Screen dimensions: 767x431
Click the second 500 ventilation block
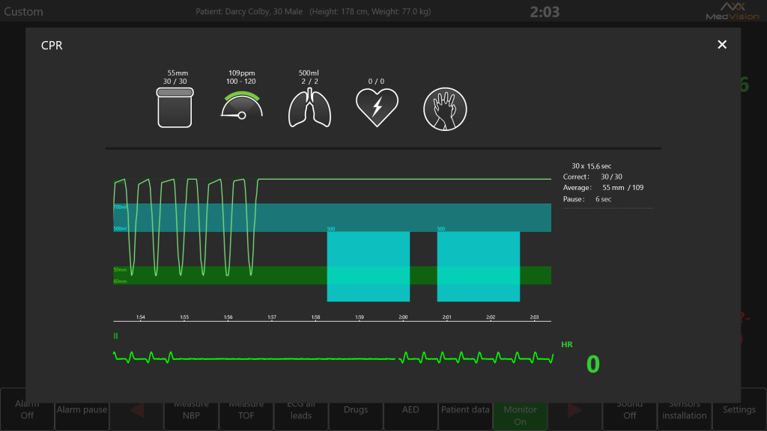click(x=479, y=266)
